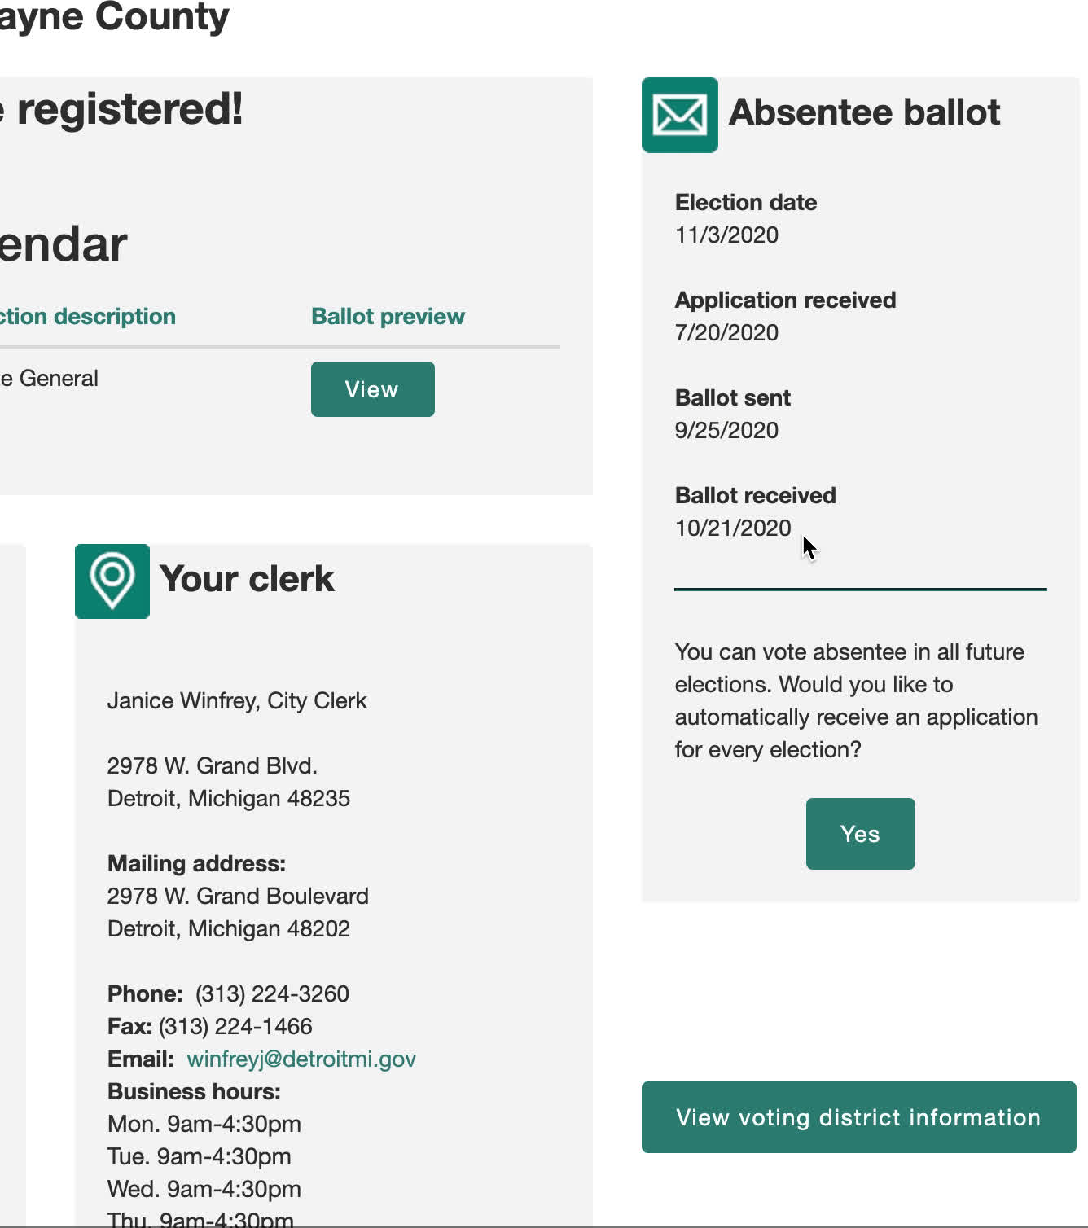Click Yes to receive absentee applications automatically

click(x=860, y=834)
